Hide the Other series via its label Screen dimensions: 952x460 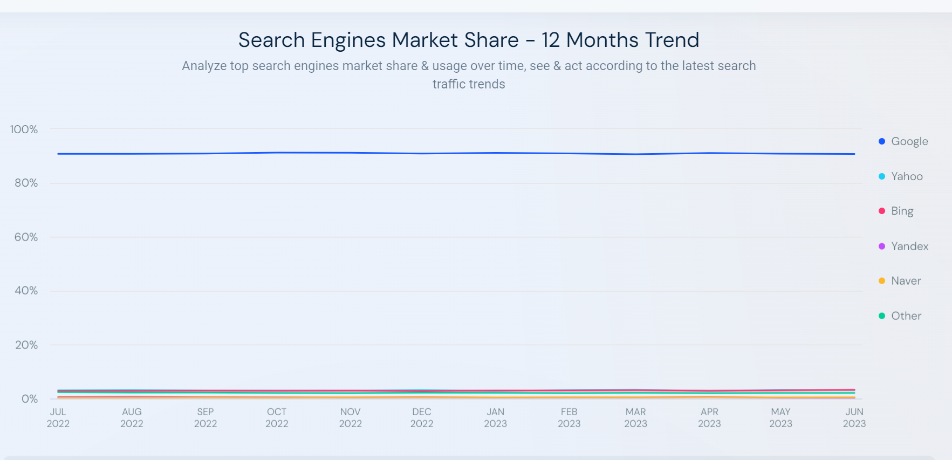click(906, 316)
